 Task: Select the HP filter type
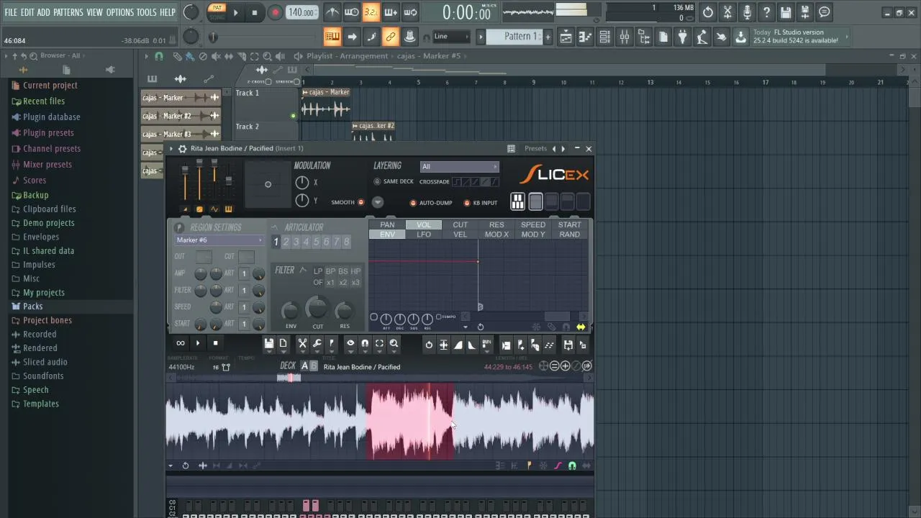point(355,271)
